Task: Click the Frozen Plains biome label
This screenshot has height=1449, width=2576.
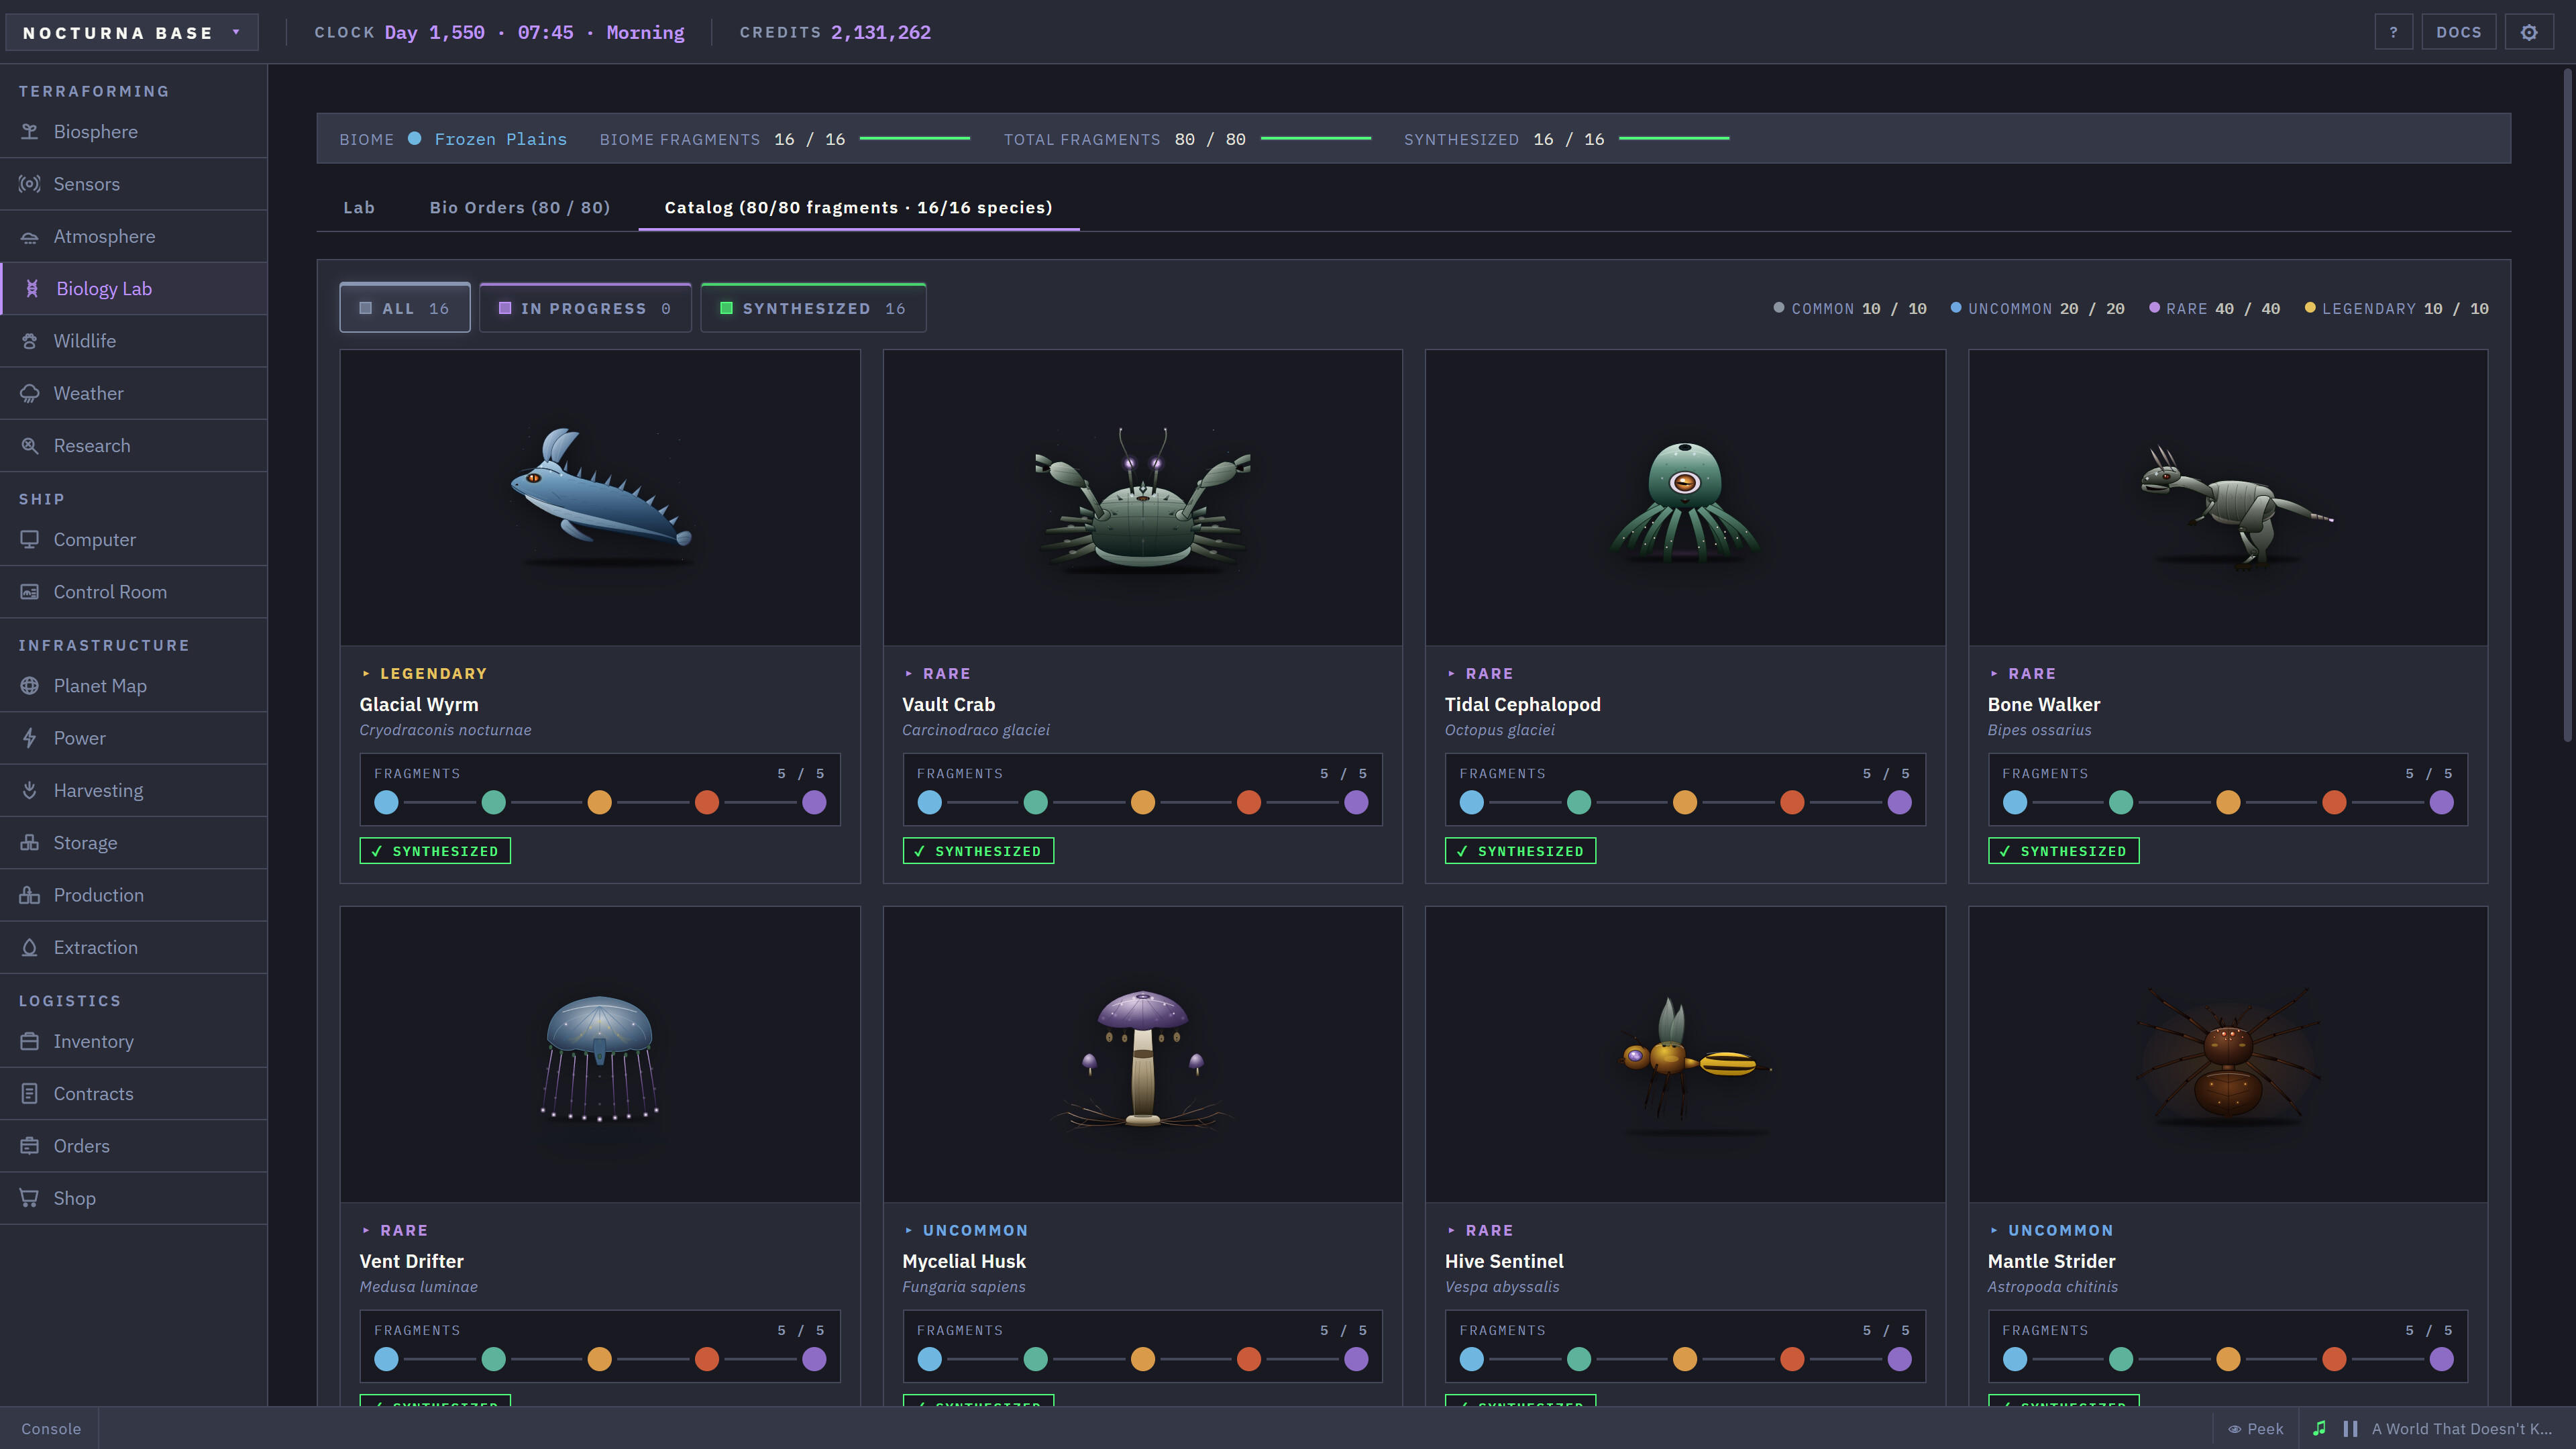Action: tap(500, 139)
